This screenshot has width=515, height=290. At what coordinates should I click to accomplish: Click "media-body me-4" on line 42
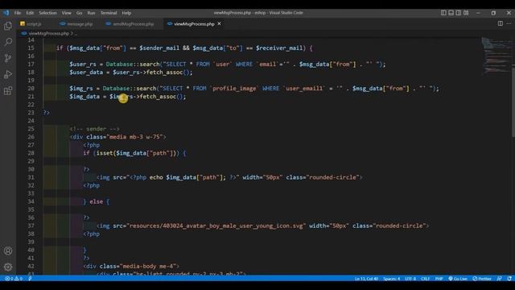click(149, 267)
